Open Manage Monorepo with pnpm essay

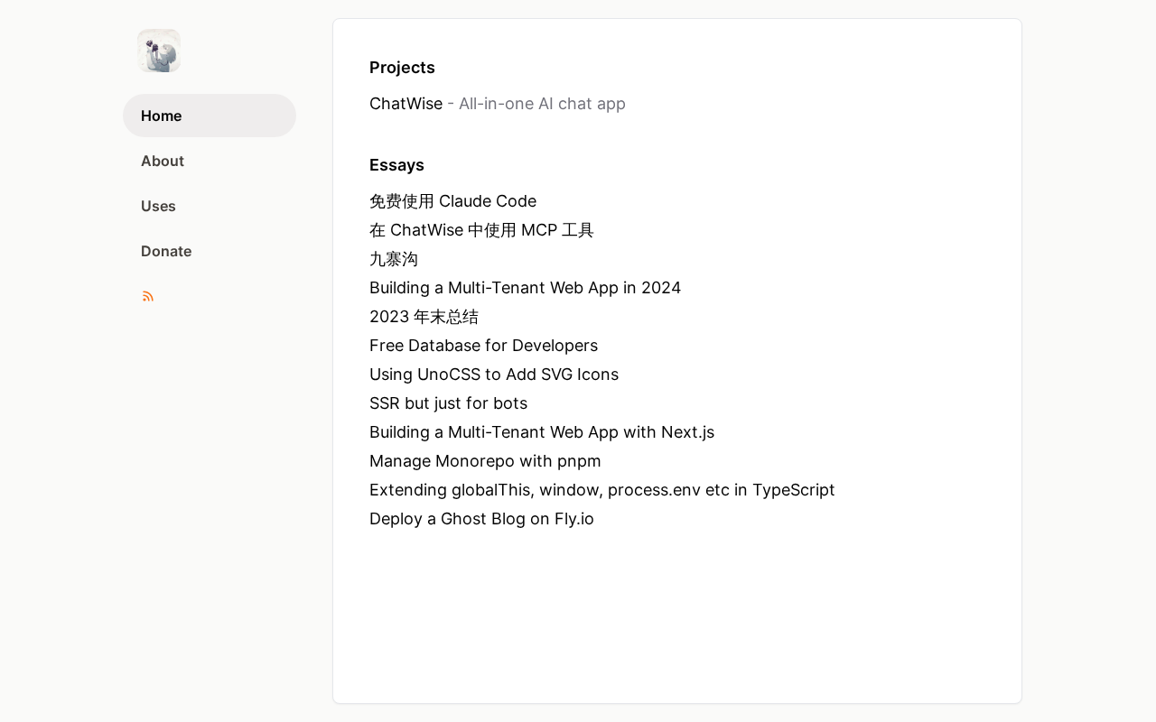[x=485, y=461]
